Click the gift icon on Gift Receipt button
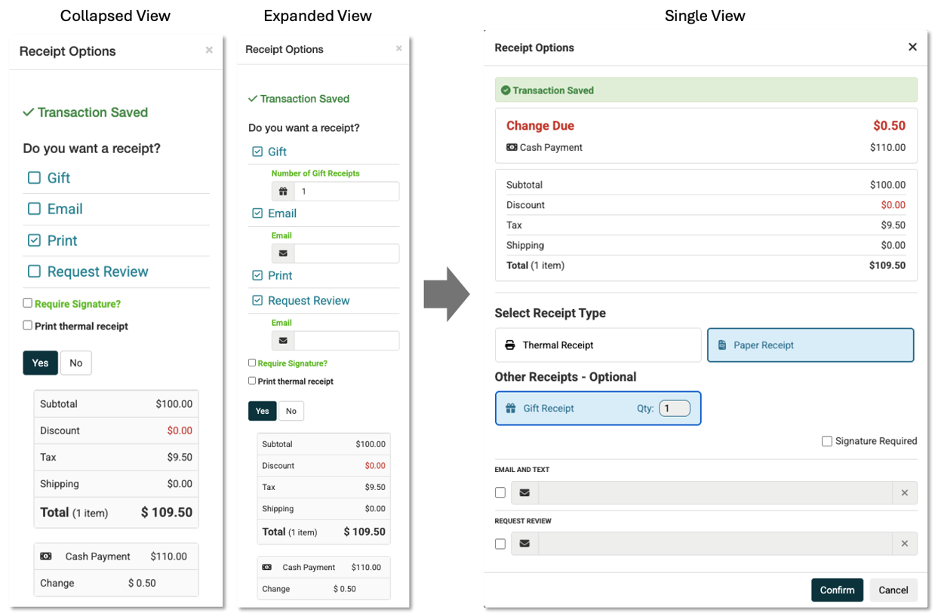Viewport: 938px width, 616px height. point(511,409)
